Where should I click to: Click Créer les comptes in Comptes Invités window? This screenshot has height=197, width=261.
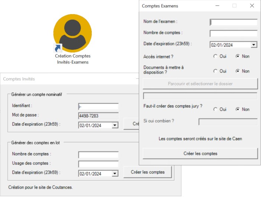click(148, 172)
